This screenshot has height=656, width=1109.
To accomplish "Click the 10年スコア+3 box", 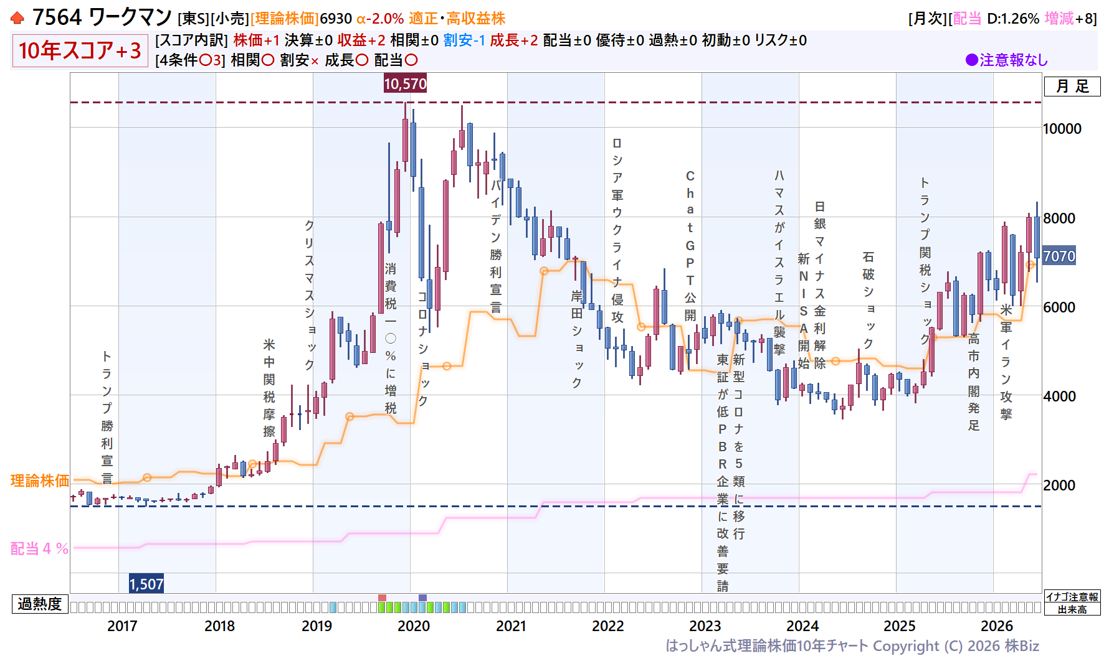I will click(80, 50).
